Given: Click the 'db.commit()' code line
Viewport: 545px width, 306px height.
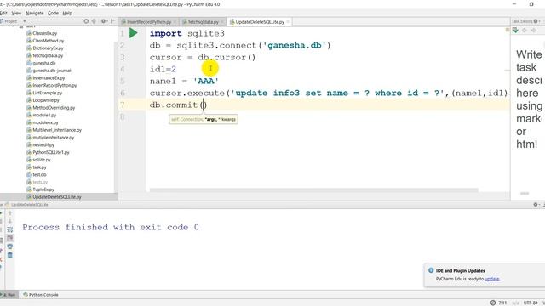Looking at the screenshot, I should click(178, 105).
